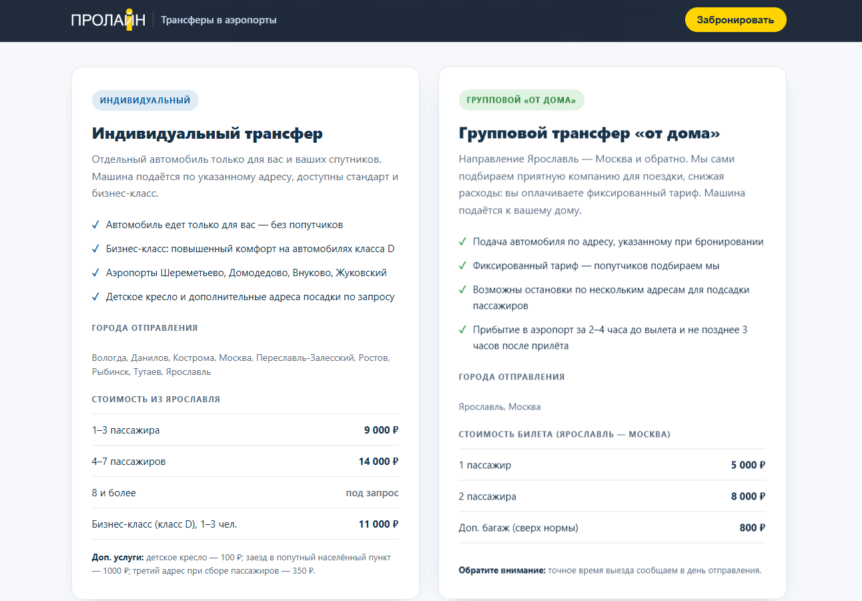
Task: Select the 1–3 пассажира 9 000 ₽ row
Action: 246,430
